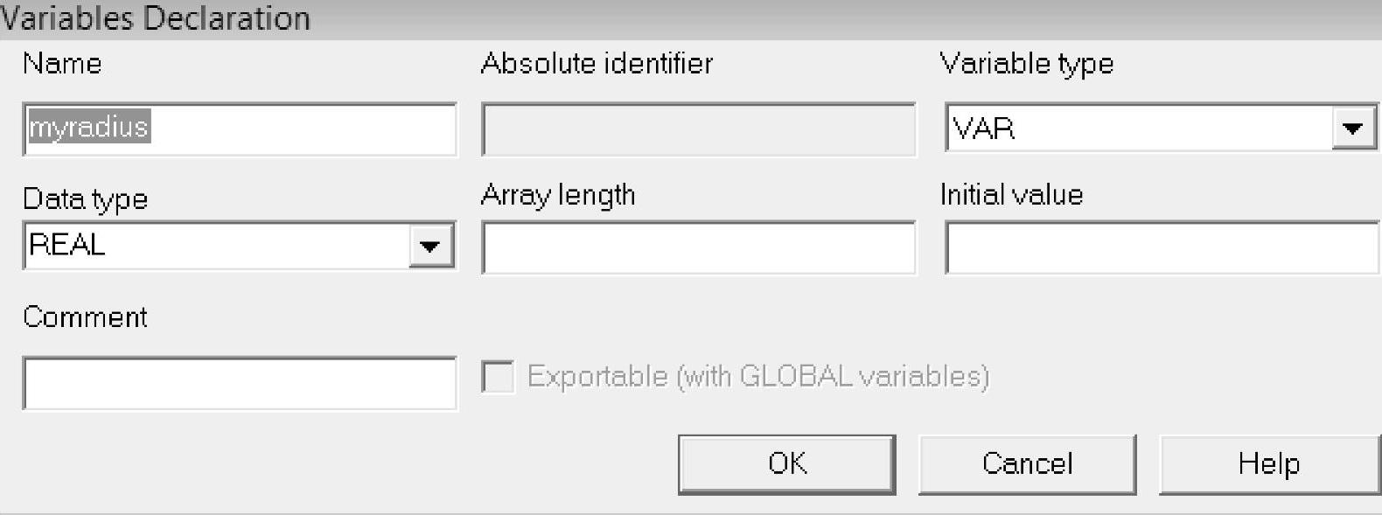Click the Initial value label
This screenshot has height=515, width=1382.
tap(1011, 194)
